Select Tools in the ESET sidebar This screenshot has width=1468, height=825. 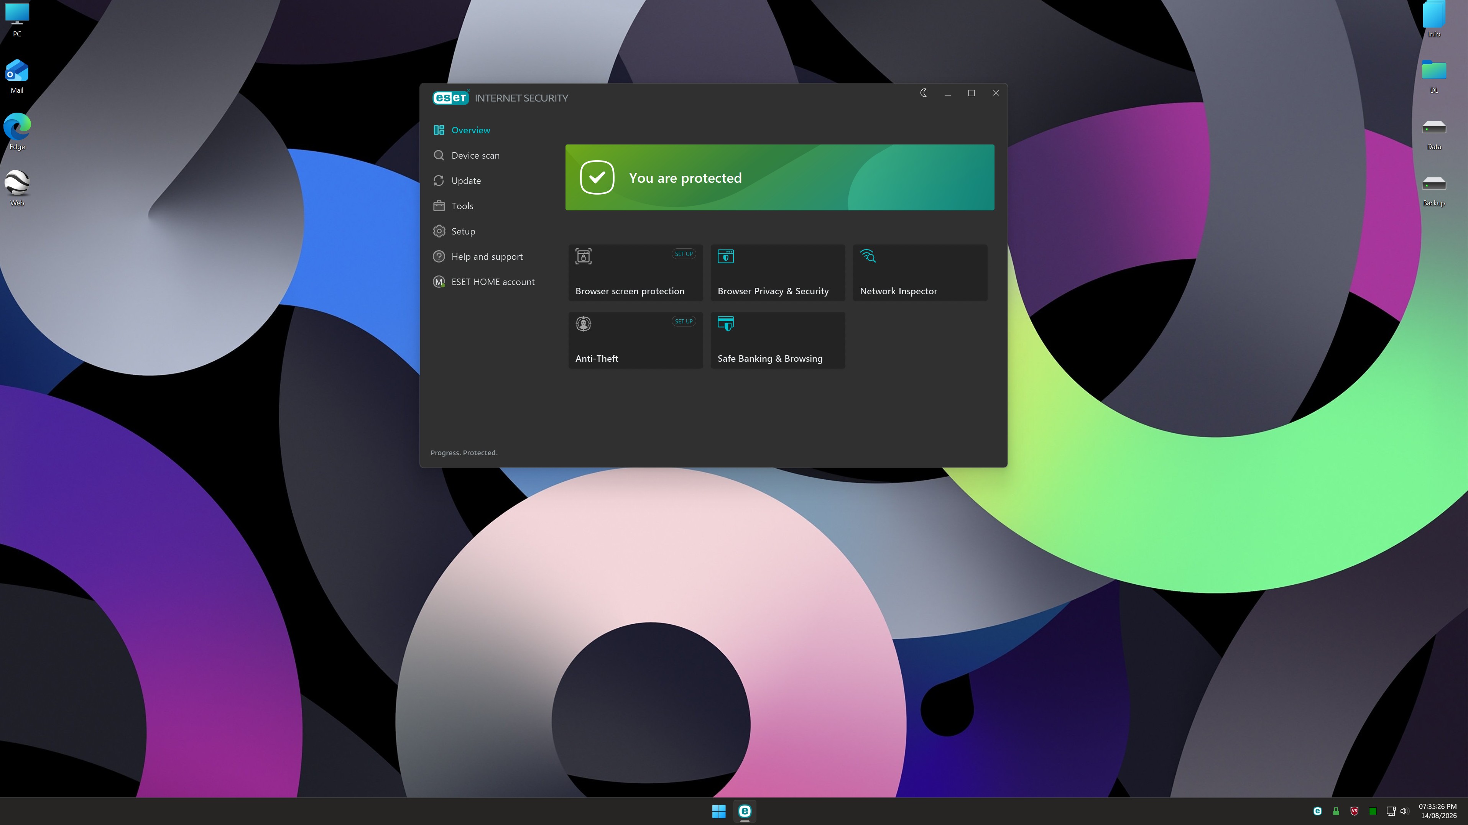(x=453, y=206)
